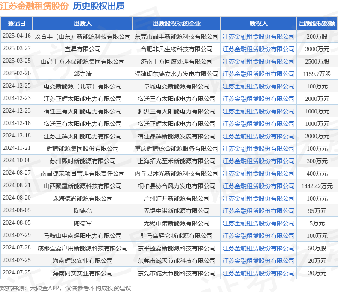Click pledgee link in the 2025-02-26 row
The image size is (338, 292).
click(x=259, y=74)
